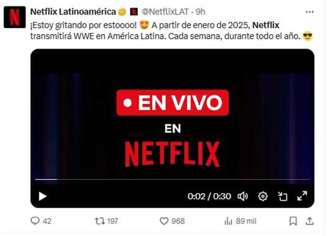
Task: Open the three-dot more options menu
Action: pyautogui.click(x=310, y=12)
